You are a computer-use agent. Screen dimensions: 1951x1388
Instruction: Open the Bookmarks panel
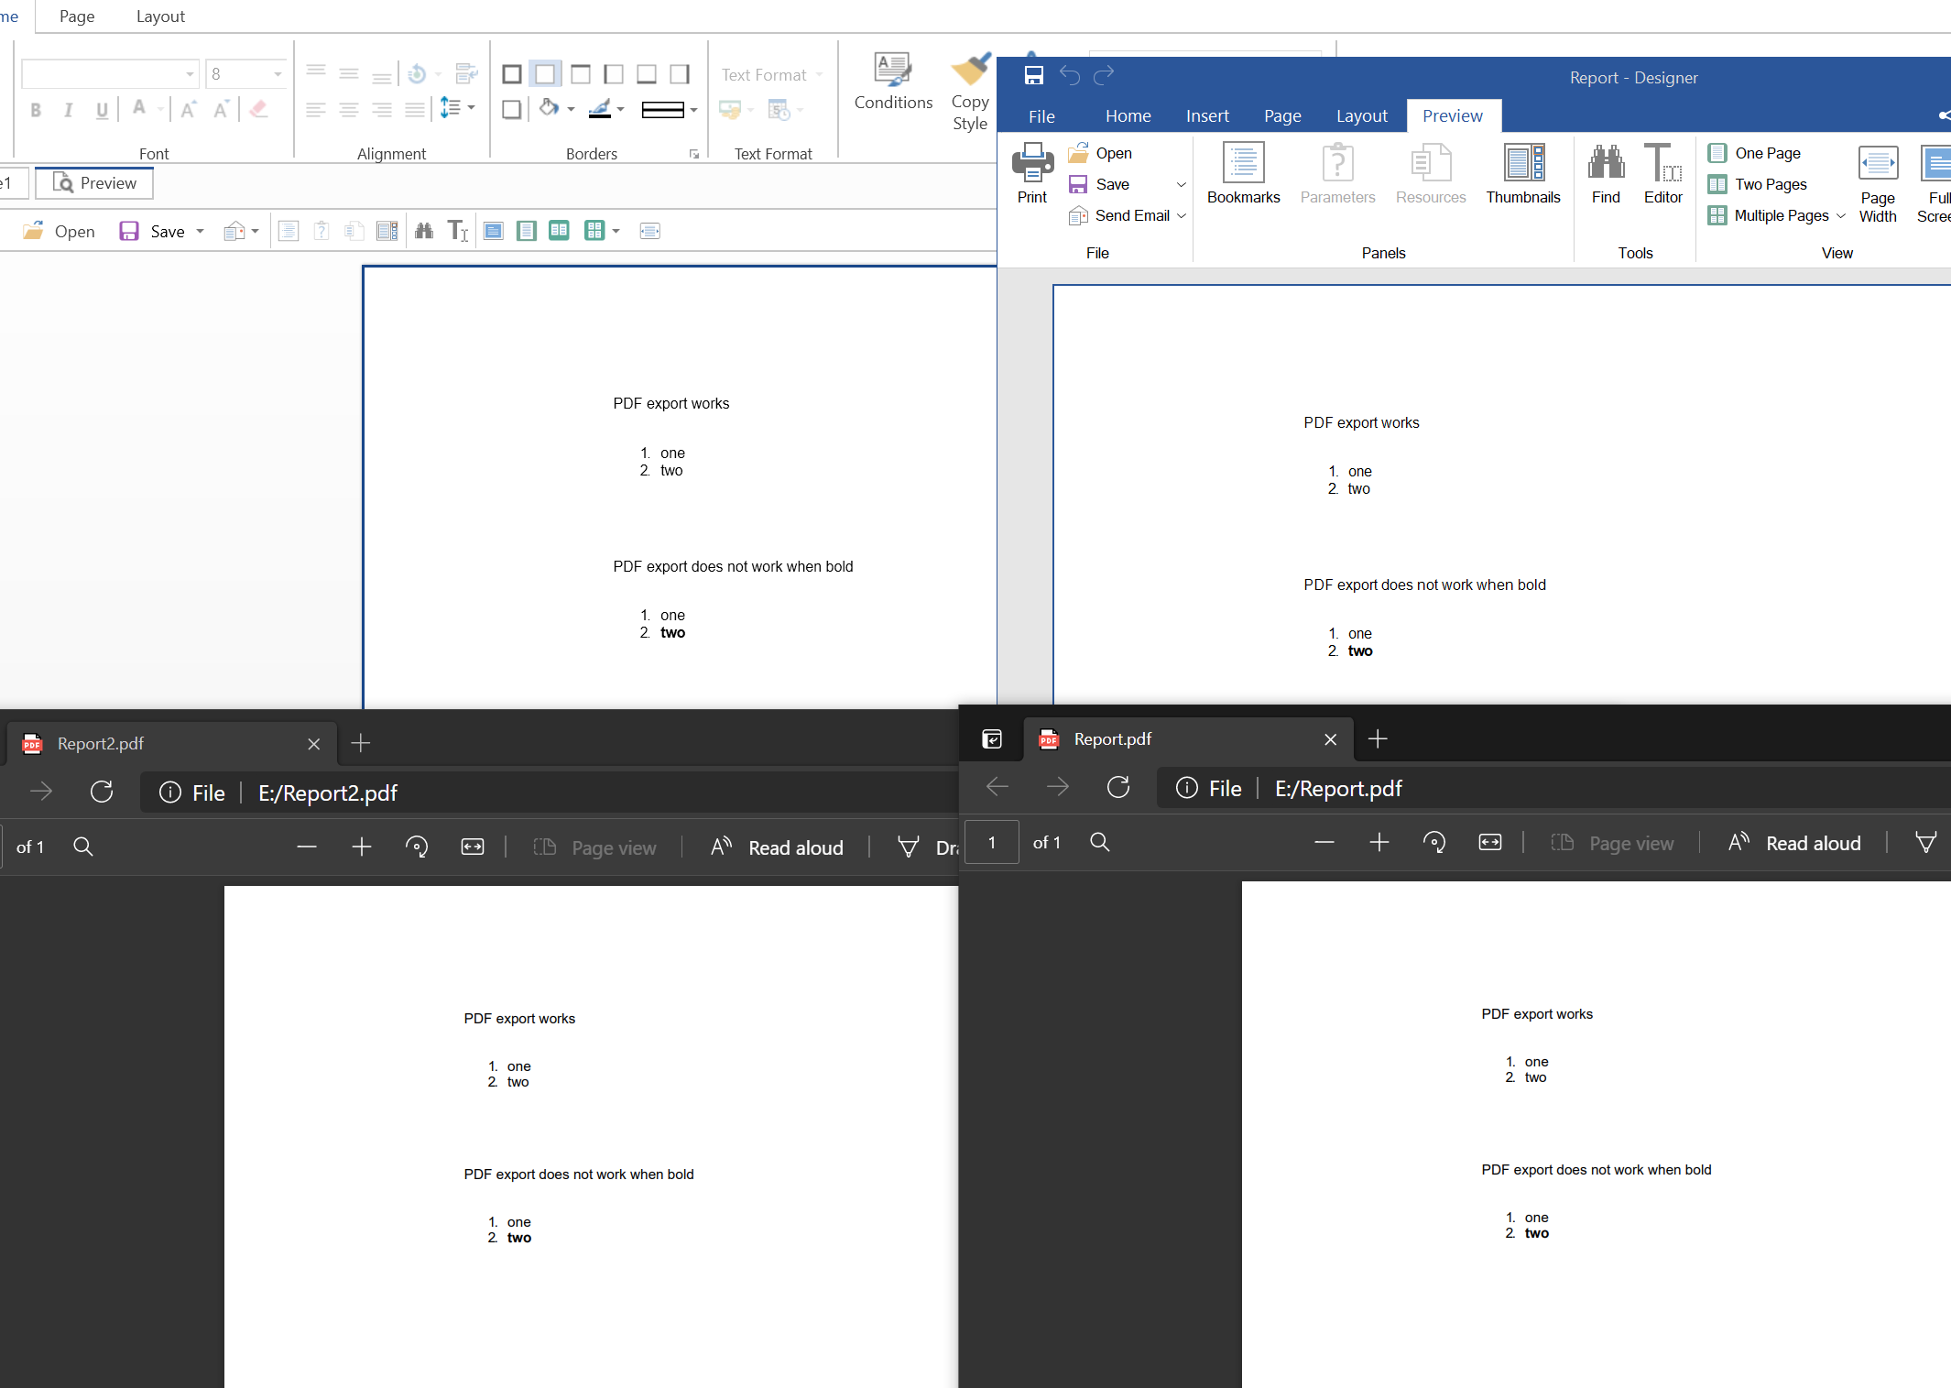pyautogui.click(x=1243, y=173)
